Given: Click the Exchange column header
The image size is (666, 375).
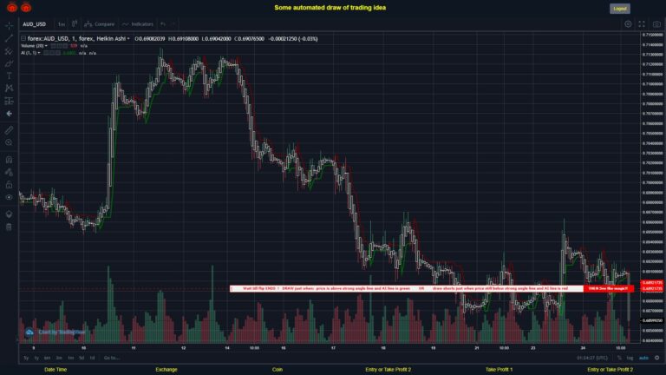Looking at the screenshot, I should (166, 370).
